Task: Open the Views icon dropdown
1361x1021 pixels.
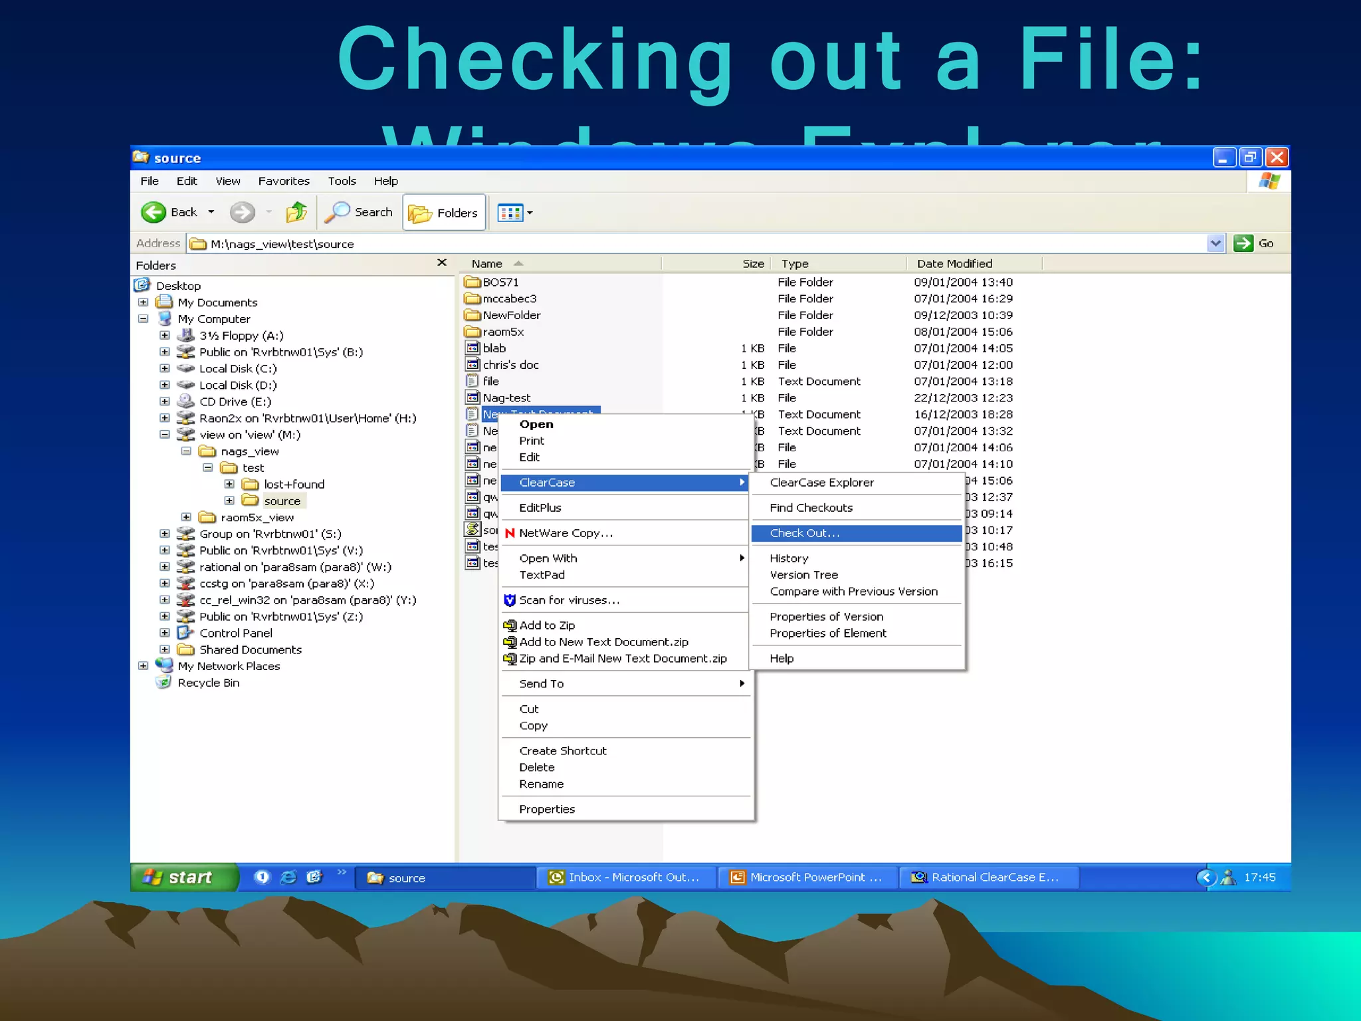Action: click(x=515, y=213)
